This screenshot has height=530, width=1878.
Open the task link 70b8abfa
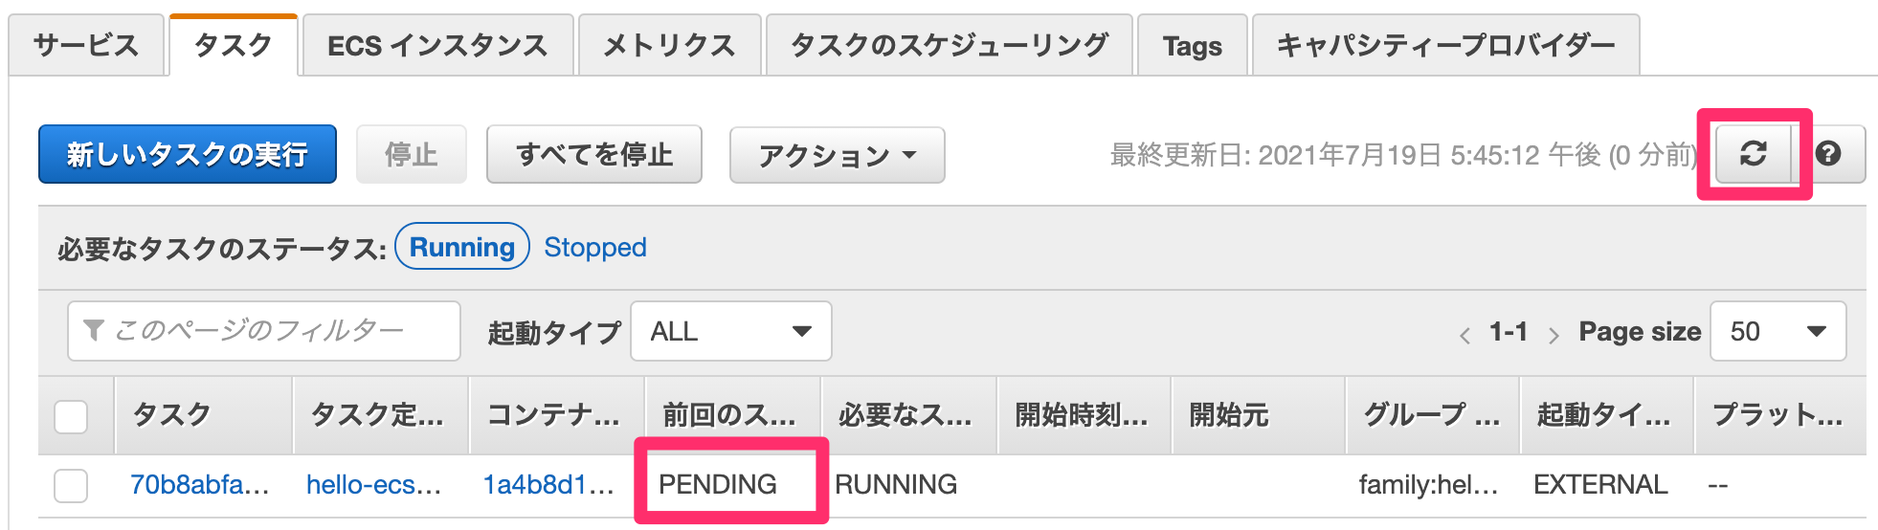click(x=199, y=485)
